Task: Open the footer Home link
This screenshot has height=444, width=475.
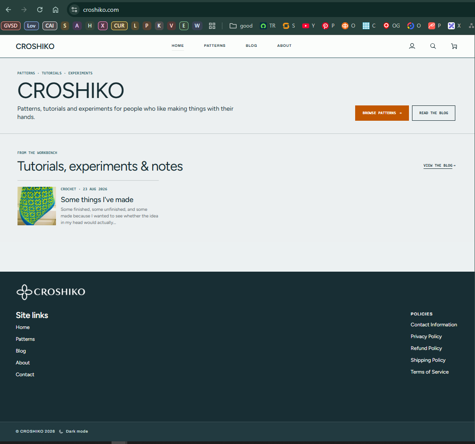Action: click(23, 327)
